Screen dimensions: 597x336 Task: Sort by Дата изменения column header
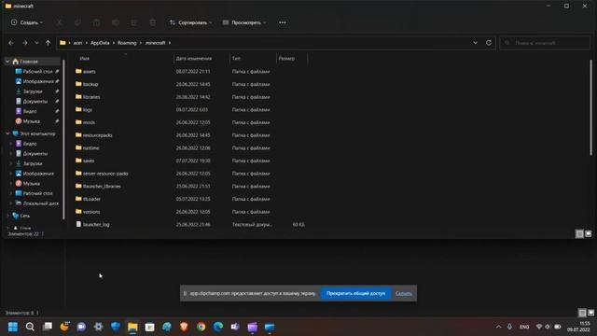pos(194,58)
